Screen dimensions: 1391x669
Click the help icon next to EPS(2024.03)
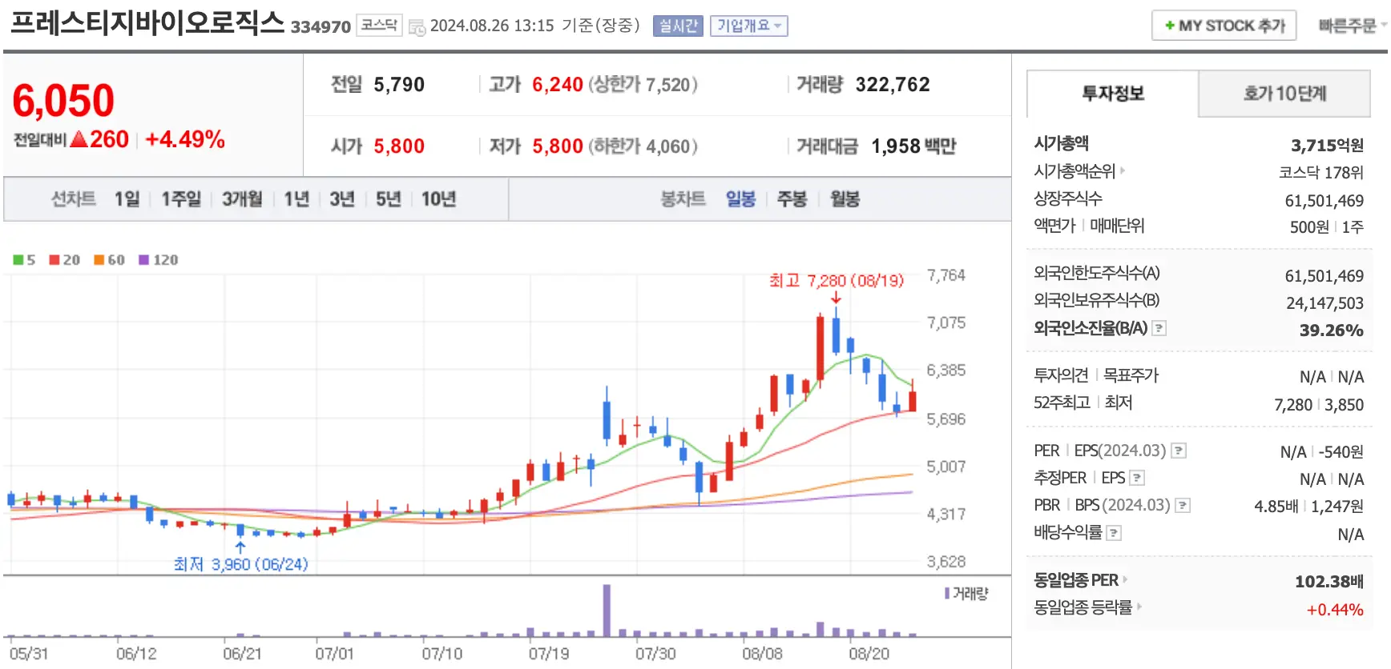pyautogui.click(x=1179, y=451)
